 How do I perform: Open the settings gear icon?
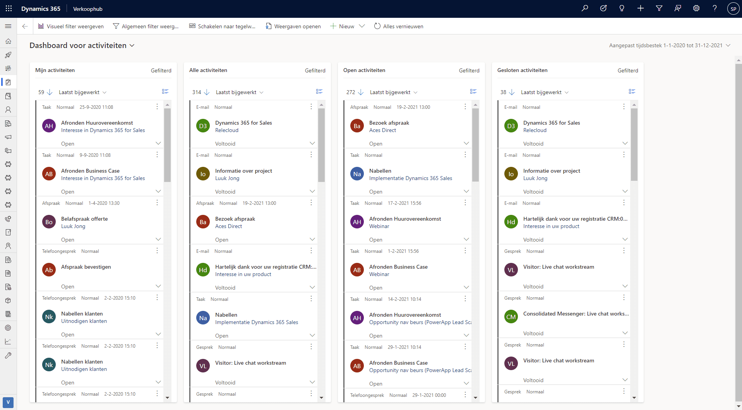click(696, 8)
